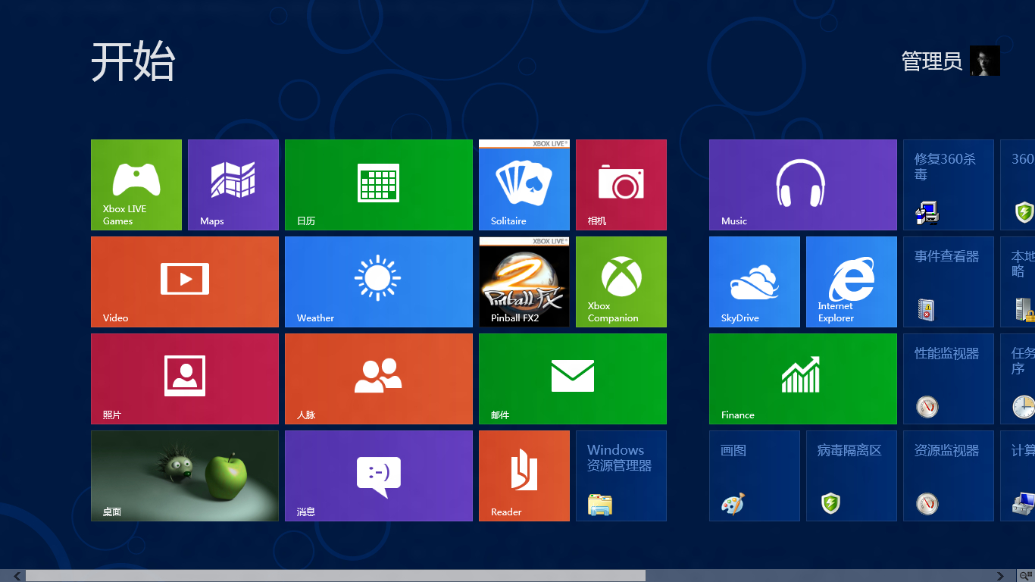Open the 资源监视器 resource monitor tile
1035x582 pixels.
coord(949,476)
